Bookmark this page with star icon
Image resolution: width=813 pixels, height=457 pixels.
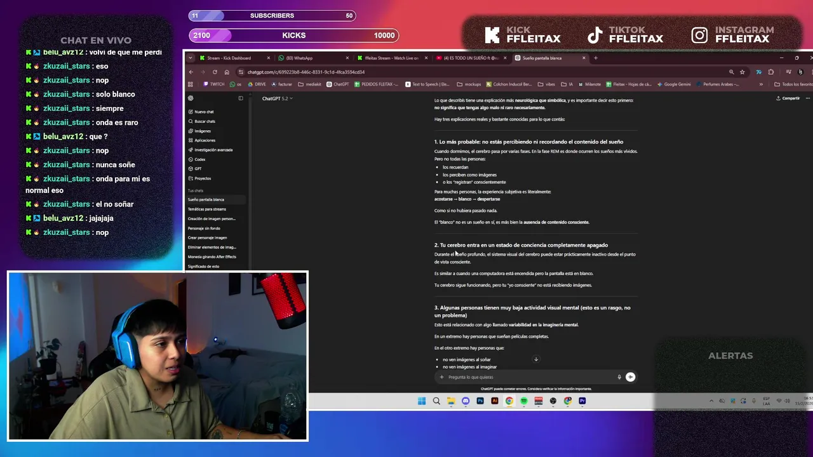coord(742,72)
